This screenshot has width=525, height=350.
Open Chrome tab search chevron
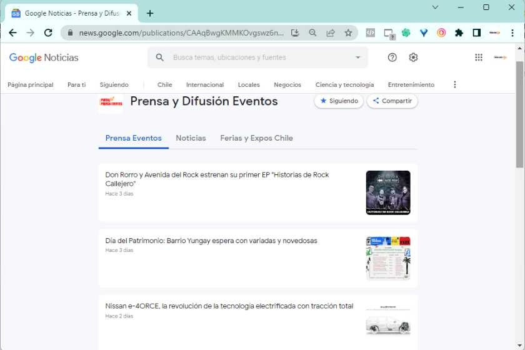(x=436, y=7)
